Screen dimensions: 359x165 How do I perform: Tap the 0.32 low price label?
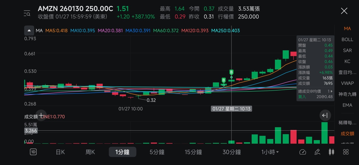click(x=151, y=100)
